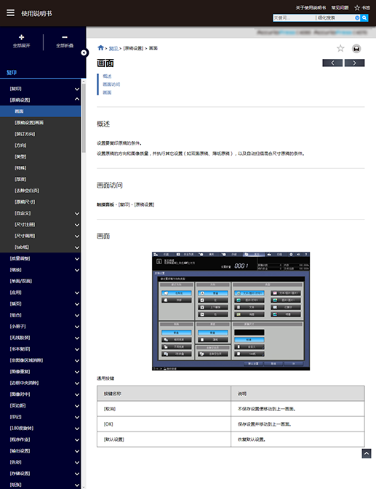Click 关于使用说明书 header link
The height and width of the screenshot is (489, 376).
point(311,8)
